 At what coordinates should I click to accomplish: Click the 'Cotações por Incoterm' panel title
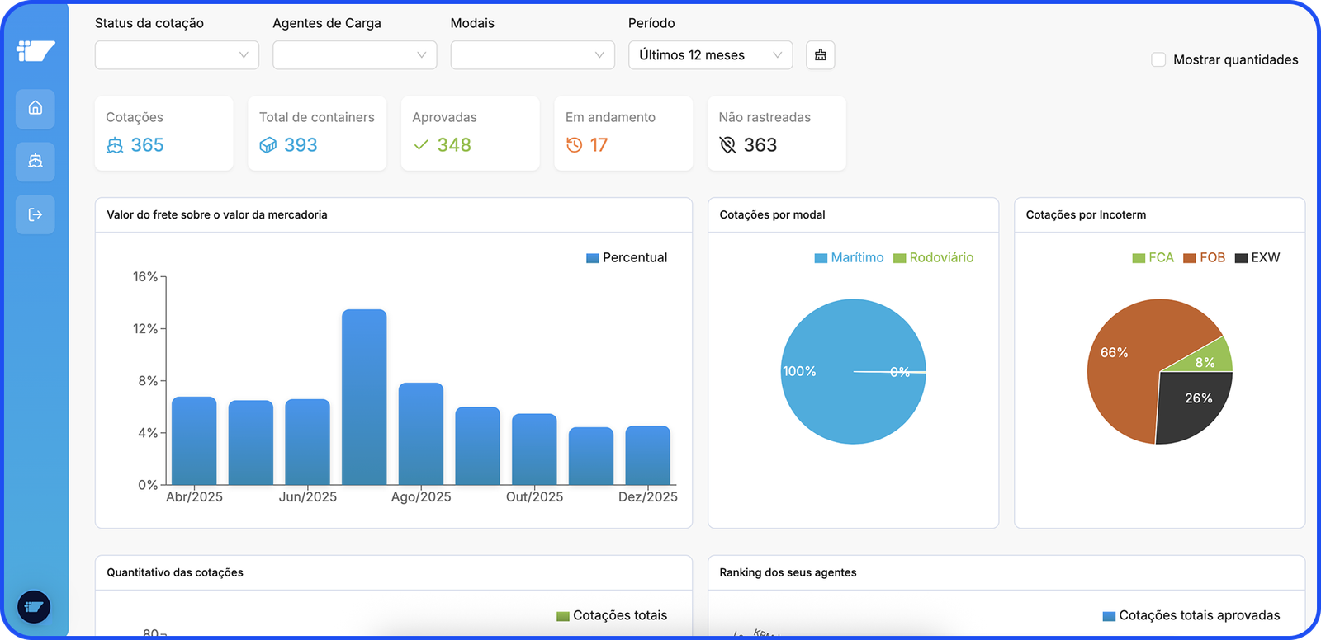coord(1086,214)
